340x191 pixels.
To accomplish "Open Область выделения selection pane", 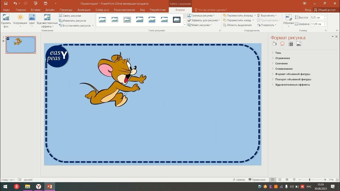I will click(x=237, y=25).
